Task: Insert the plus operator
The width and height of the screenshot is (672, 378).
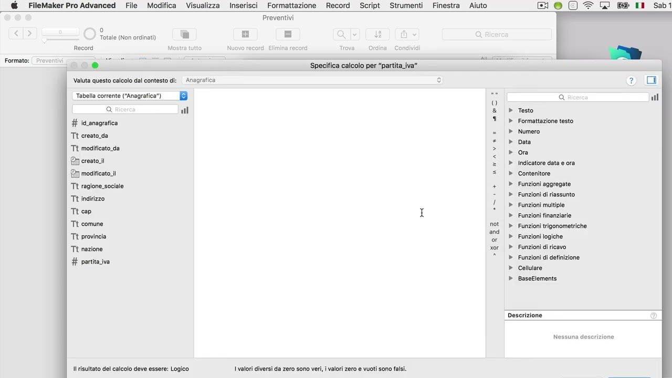Action: coord(494,186)
